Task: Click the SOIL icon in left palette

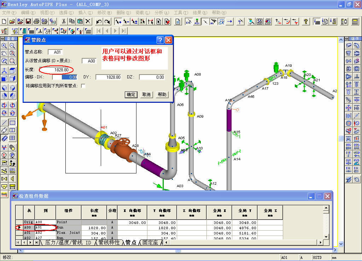Action: [x=12, y=171]
